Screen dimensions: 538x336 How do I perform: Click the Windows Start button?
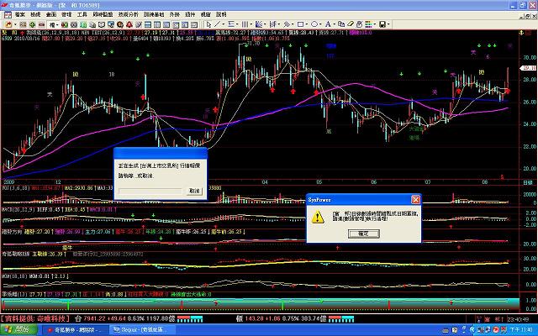(18, 330)
